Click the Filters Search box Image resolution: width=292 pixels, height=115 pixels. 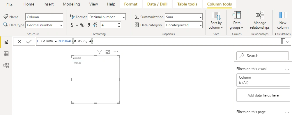[262, 56]
